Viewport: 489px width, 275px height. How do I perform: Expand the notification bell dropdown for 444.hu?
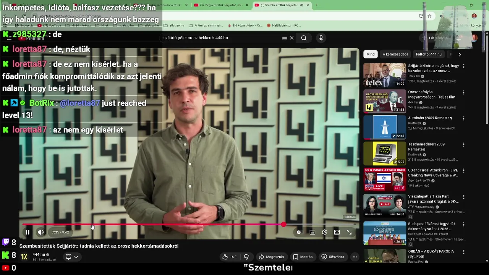click(72, 257)
